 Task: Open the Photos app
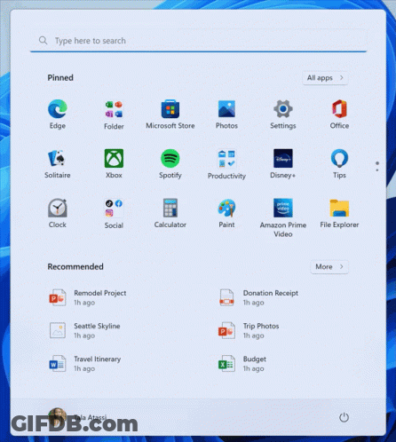tap(226, 114)
